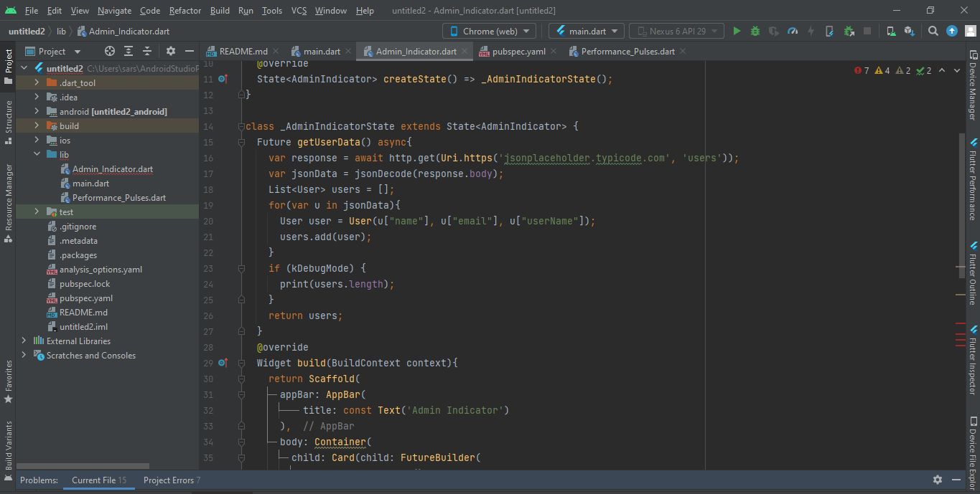This screenshot has width=980, height=494.
Task: Toggle the Build Variants tool window
Action: click(8, 450)
